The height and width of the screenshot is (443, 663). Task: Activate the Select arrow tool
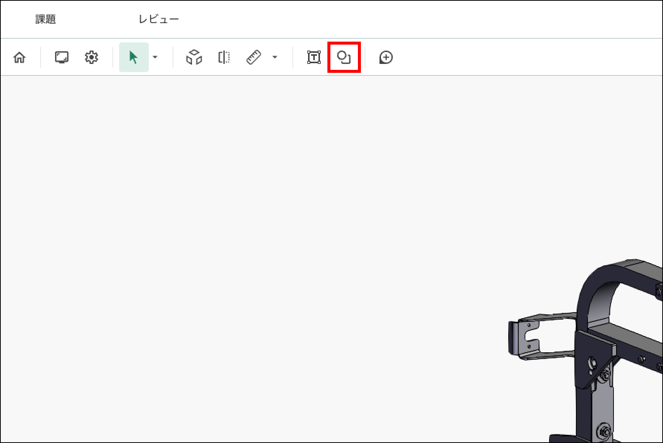(133, 58)
